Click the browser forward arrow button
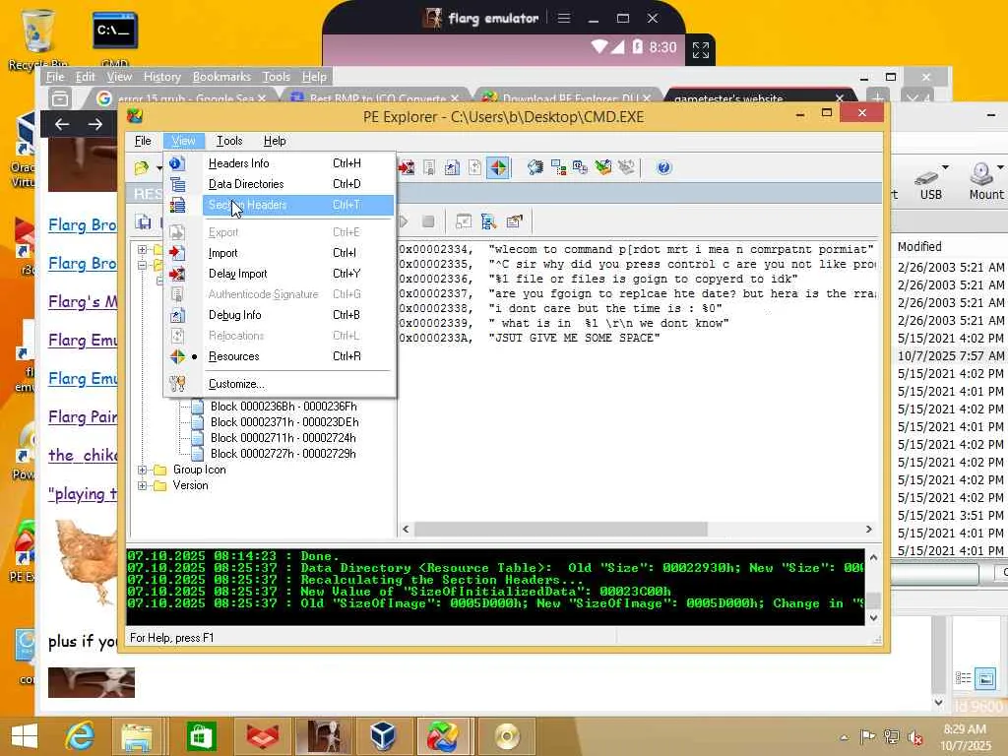The height and width of the screenshot is (756, 1008). point(95,124)
